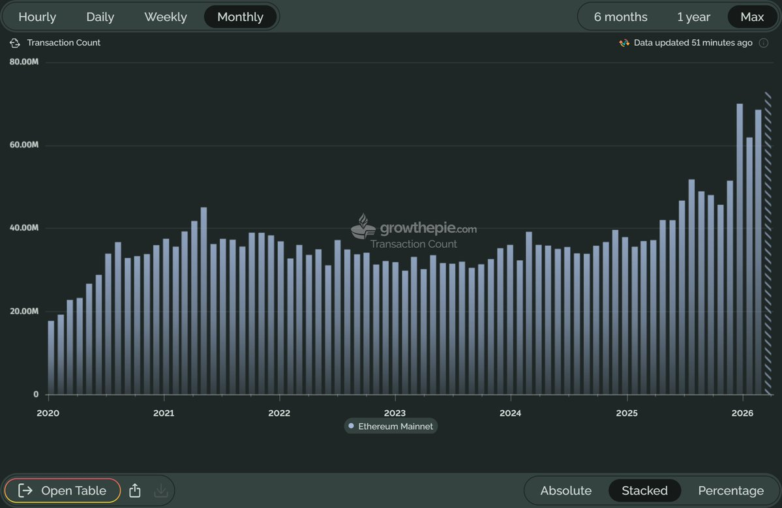782x508 pixels.
Task: Click the share icon beside Open Table
Action: tap(134, 490)
